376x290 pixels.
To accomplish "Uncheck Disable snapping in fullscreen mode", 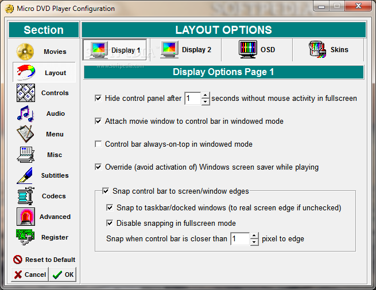I will pyautogui.click(x=110, y=223).
